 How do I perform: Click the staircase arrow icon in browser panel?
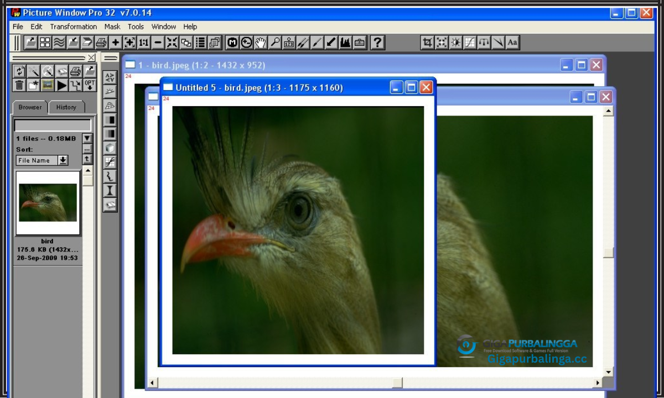pos(76,85)
